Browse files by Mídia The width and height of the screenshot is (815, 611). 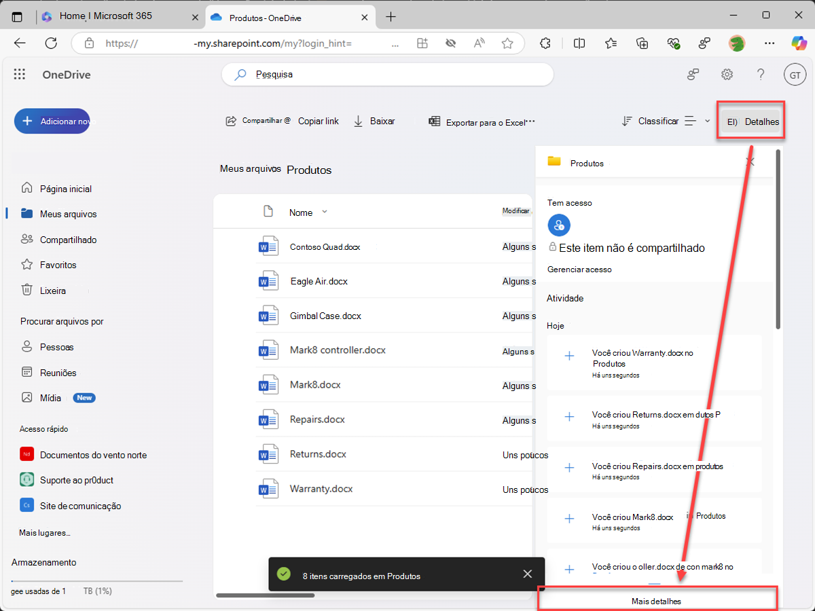(41, 398)
